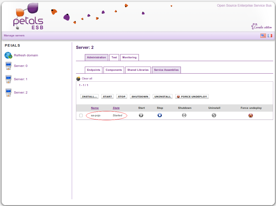276x206 pixels.
Task: Click the Start icon for sa-pojo
Action: click(x=141, y=115)
